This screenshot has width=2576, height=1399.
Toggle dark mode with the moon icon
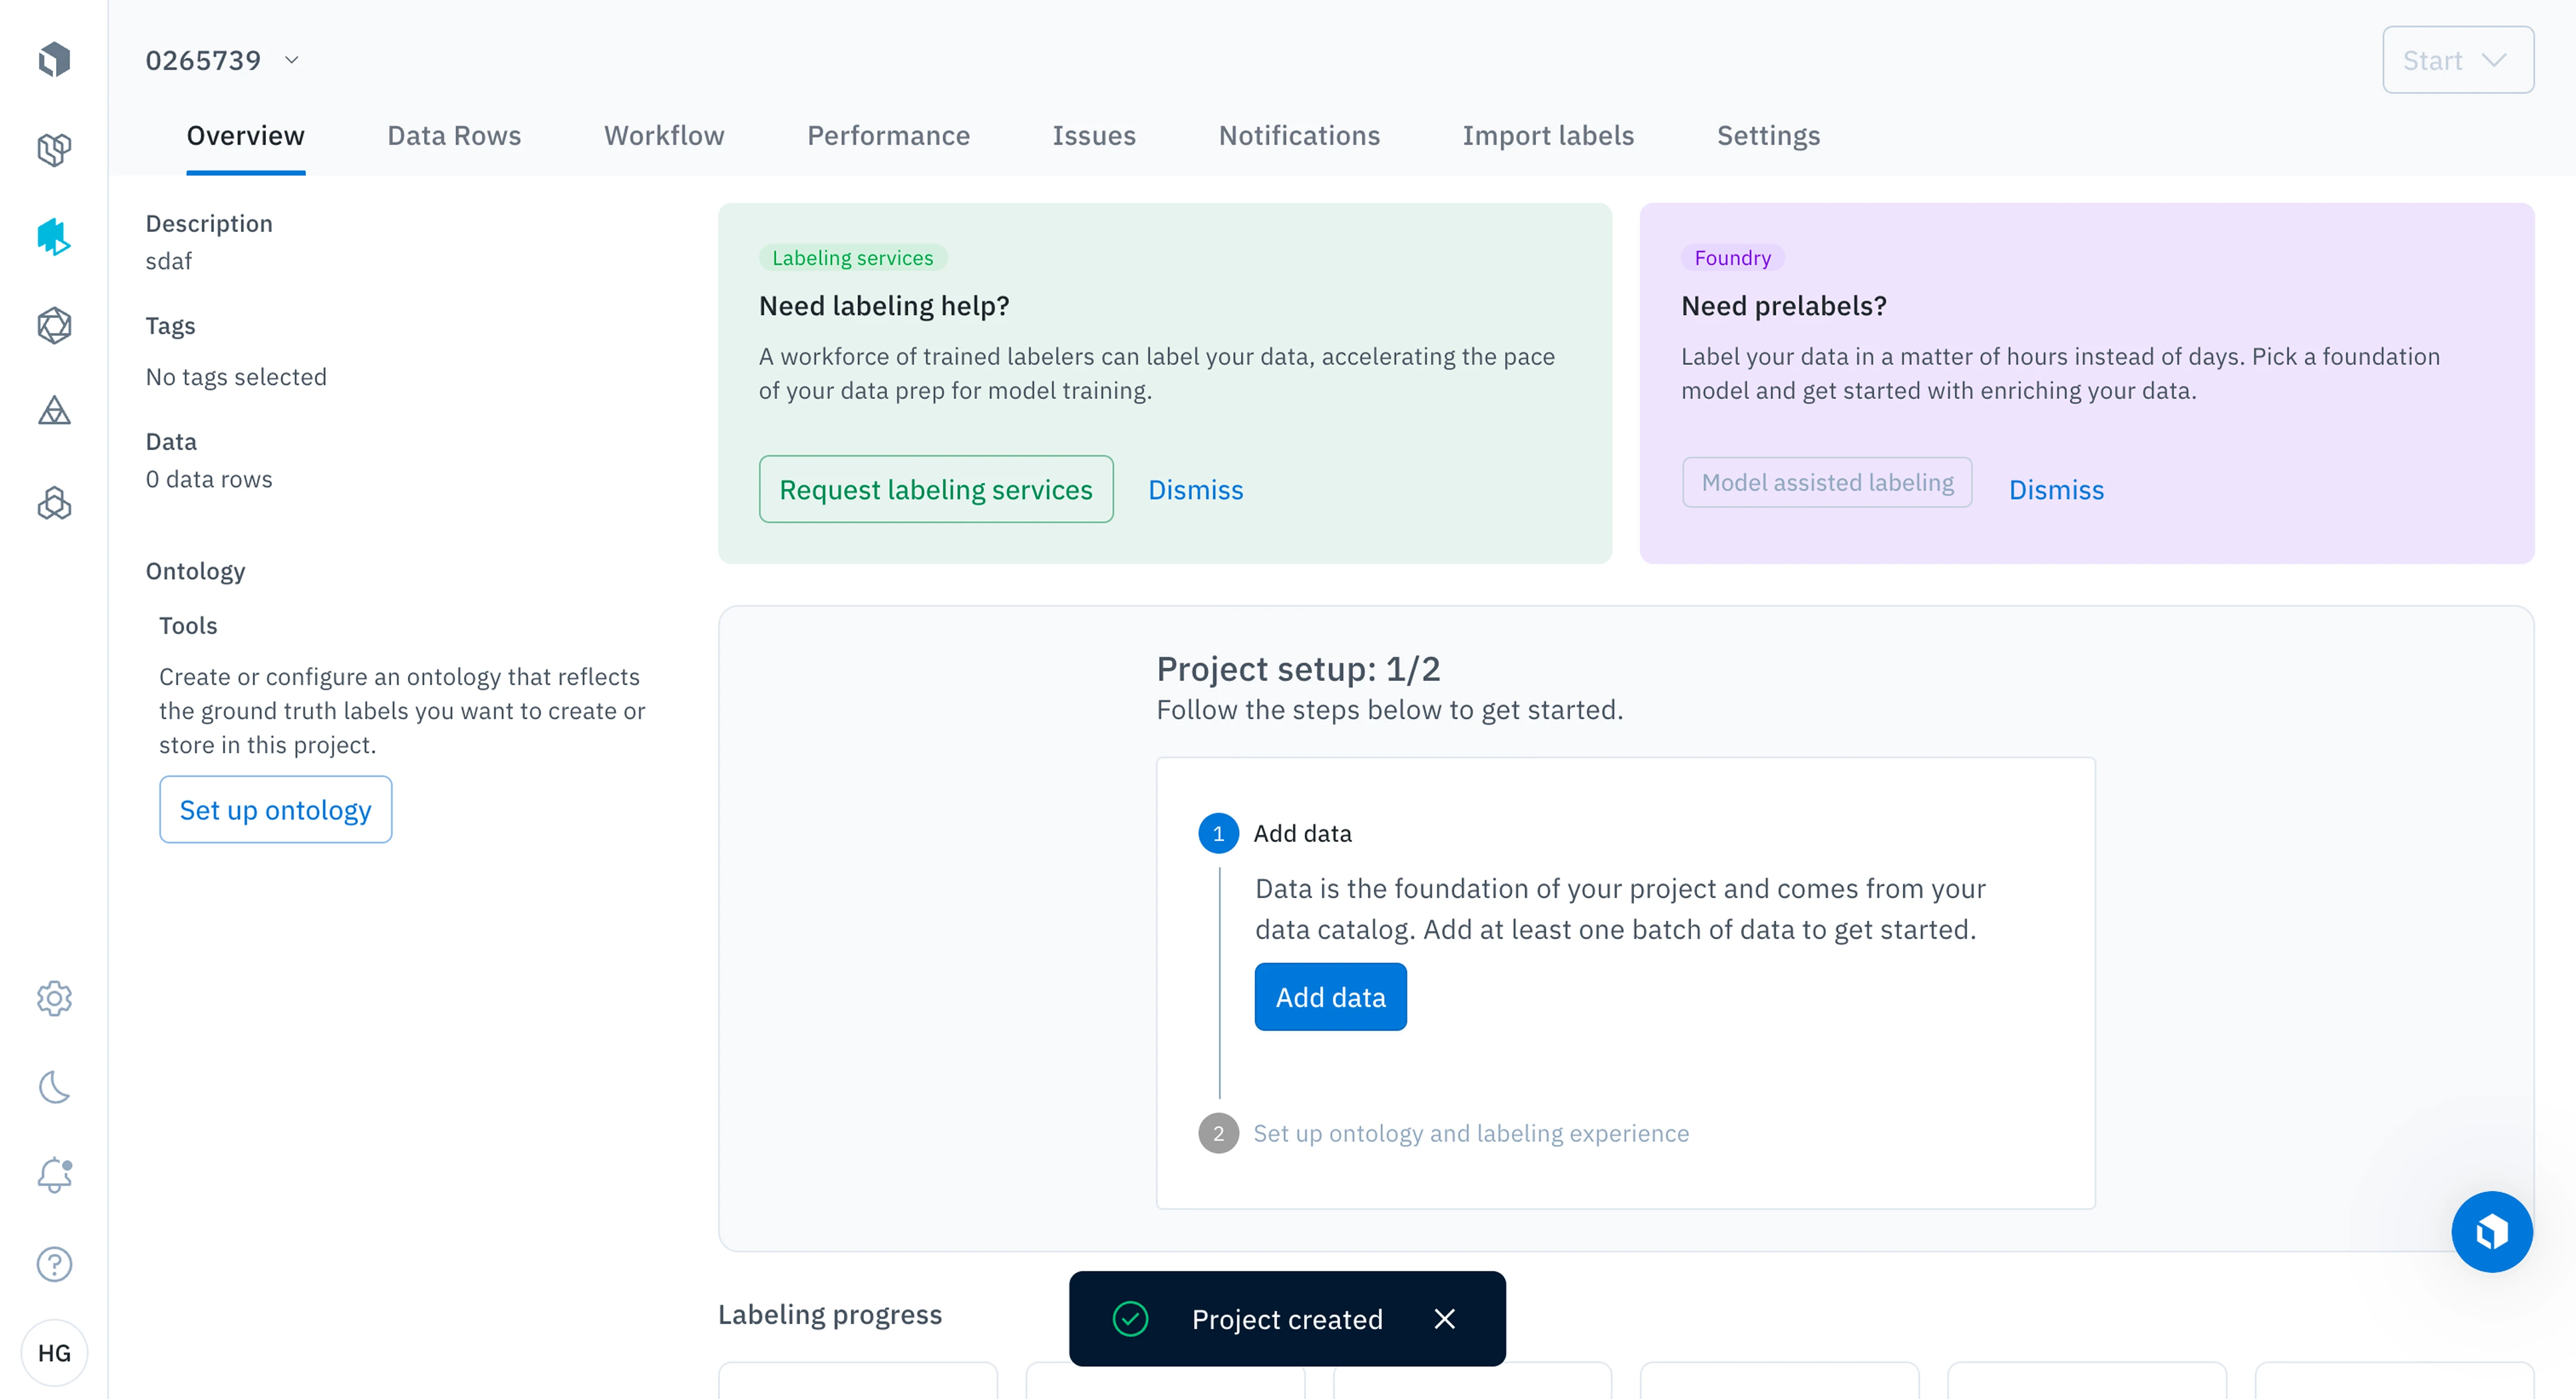click(54, 1087)
